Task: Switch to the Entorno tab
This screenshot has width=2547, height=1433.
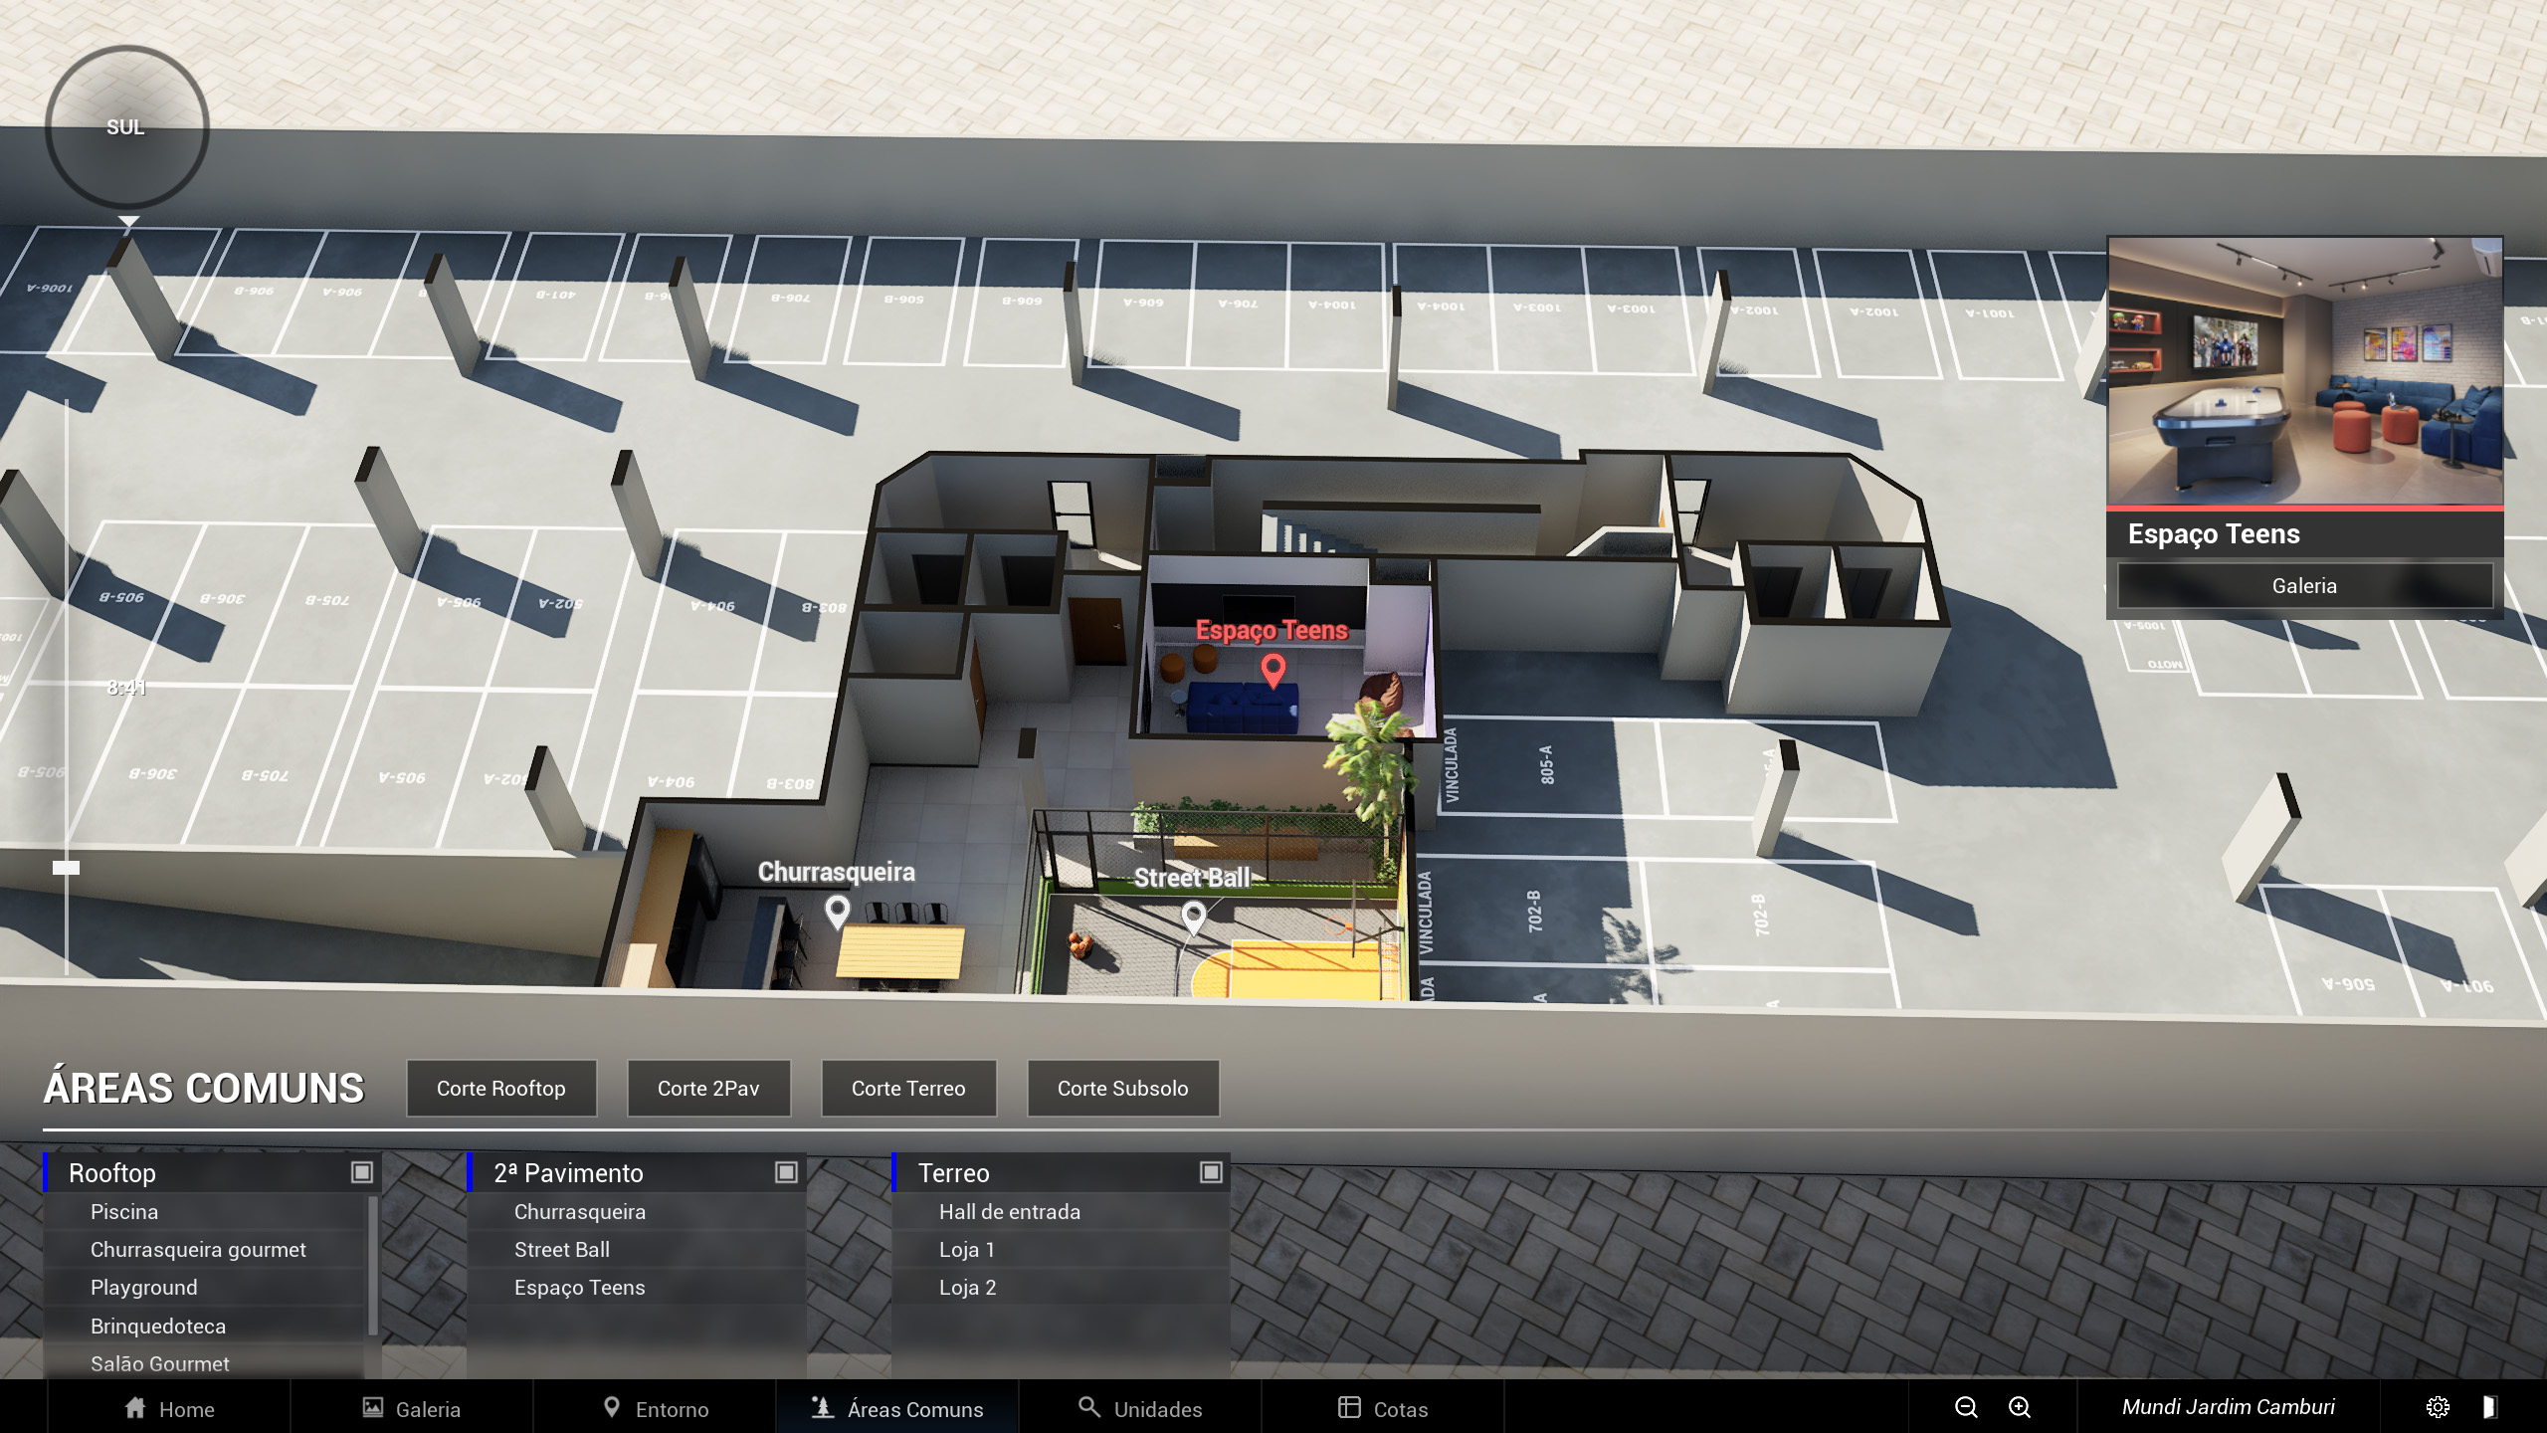Action: pos(656,1409)
